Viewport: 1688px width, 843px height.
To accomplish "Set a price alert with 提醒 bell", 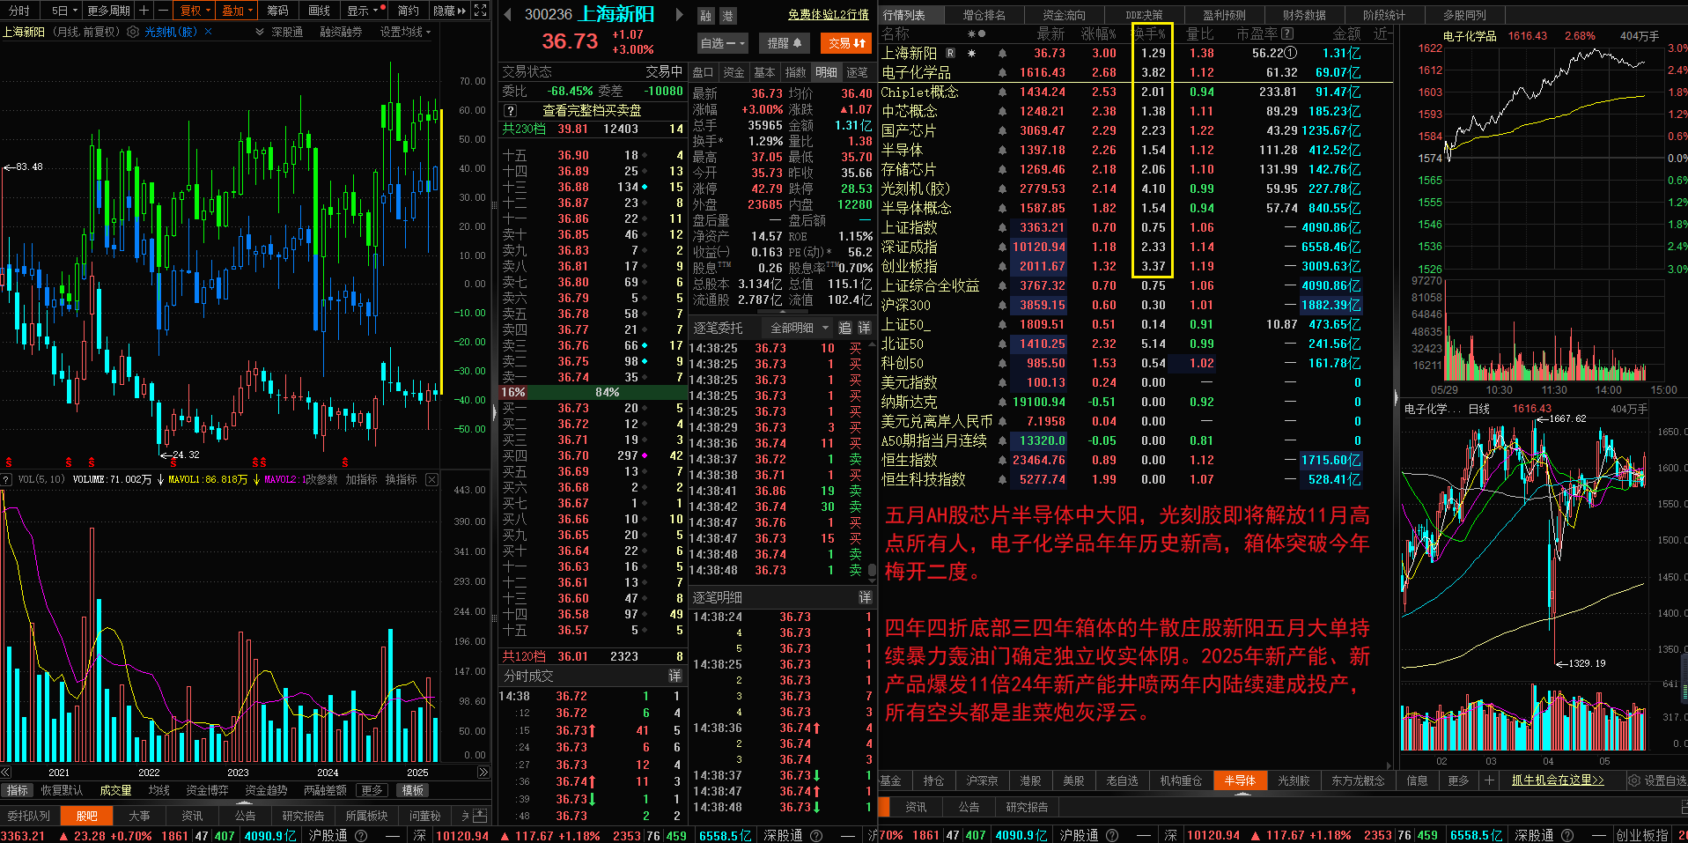I will coord(784,42).
